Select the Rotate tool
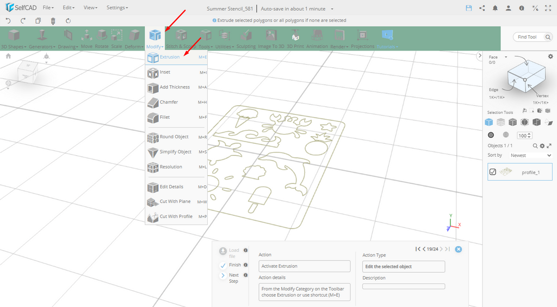This screenshot has height=307, width=557. [x=102, y=39]
